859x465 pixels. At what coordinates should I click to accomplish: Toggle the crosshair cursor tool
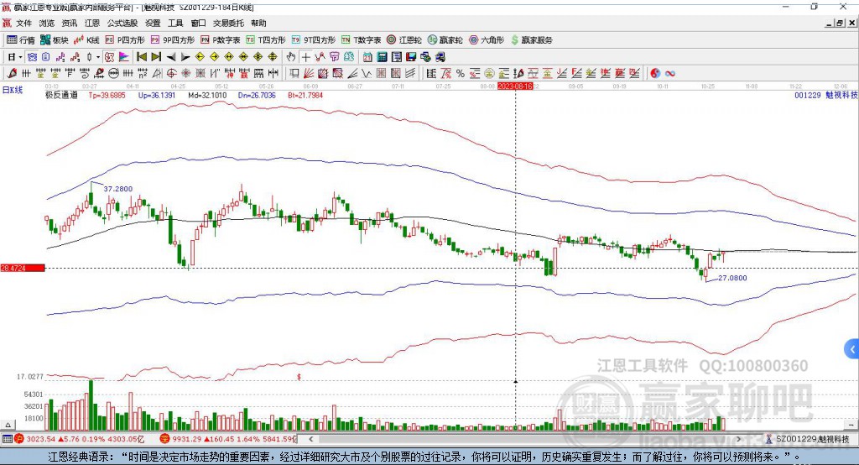coord(305,57)
